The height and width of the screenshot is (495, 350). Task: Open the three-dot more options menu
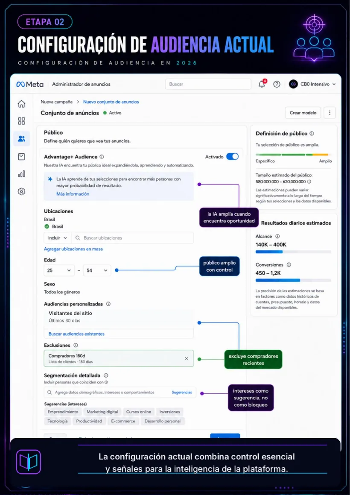330,113
